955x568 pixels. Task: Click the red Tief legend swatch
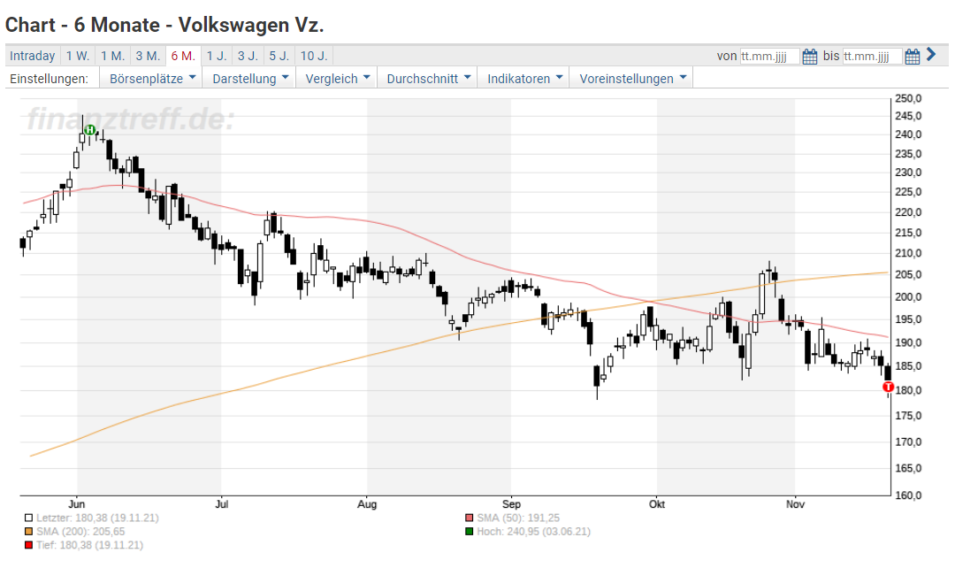point(28,545)
